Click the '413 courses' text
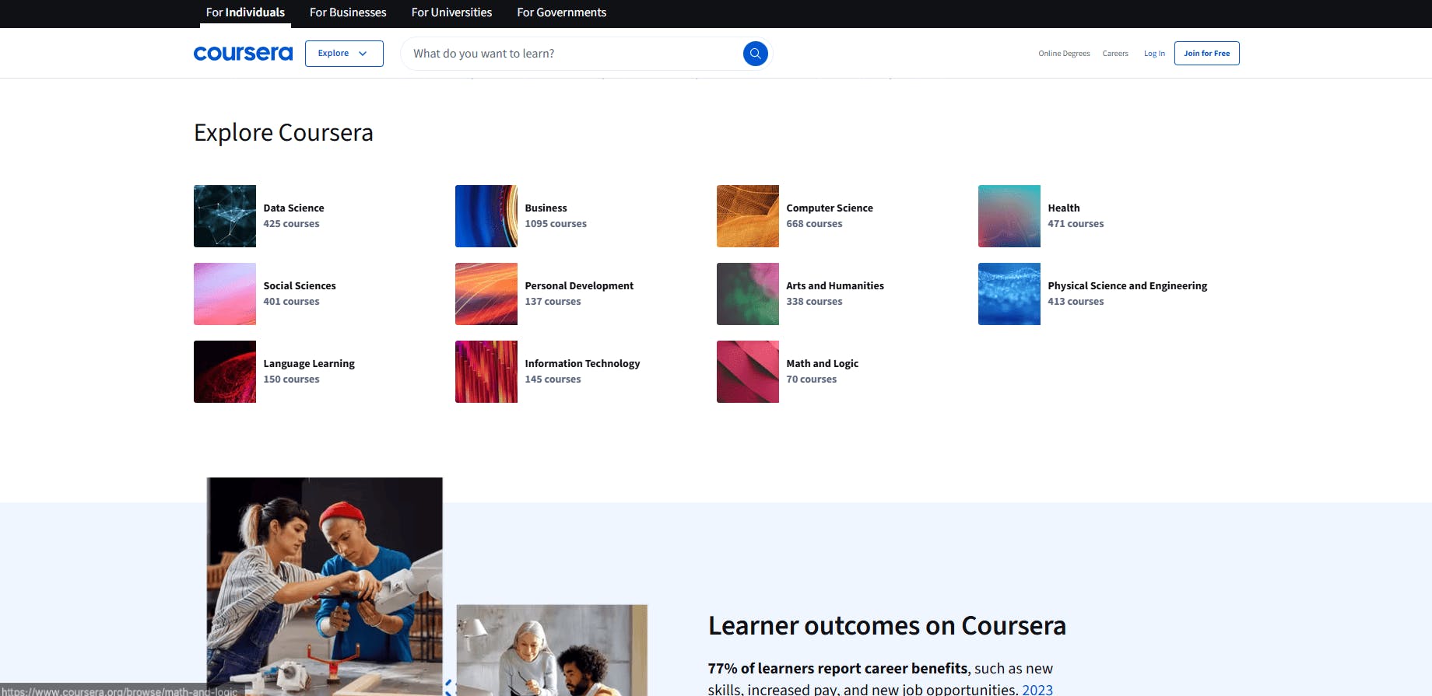Viewport: 1432px width, 696px height. pyautogui.click(x=1076, y=302)
